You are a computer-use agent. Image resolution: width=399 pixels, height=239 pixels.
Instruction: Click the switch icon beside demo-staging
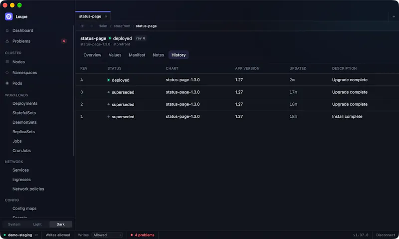click(x=36, y=235)
